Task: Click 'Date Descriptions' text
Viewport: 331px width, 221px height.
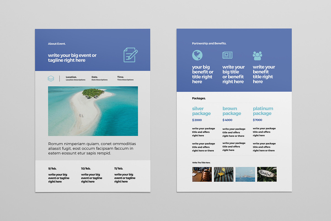Action: pyautogui.click(x=100, y=80)
